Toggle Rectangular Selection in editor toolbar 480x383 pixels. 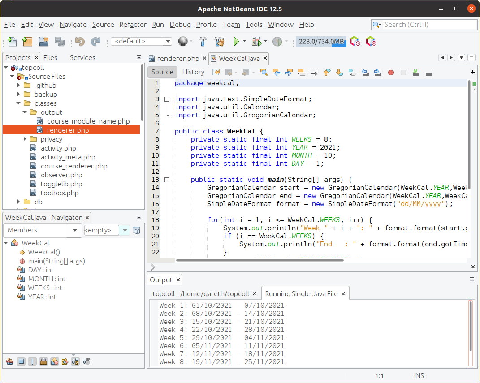click(314, 72)
